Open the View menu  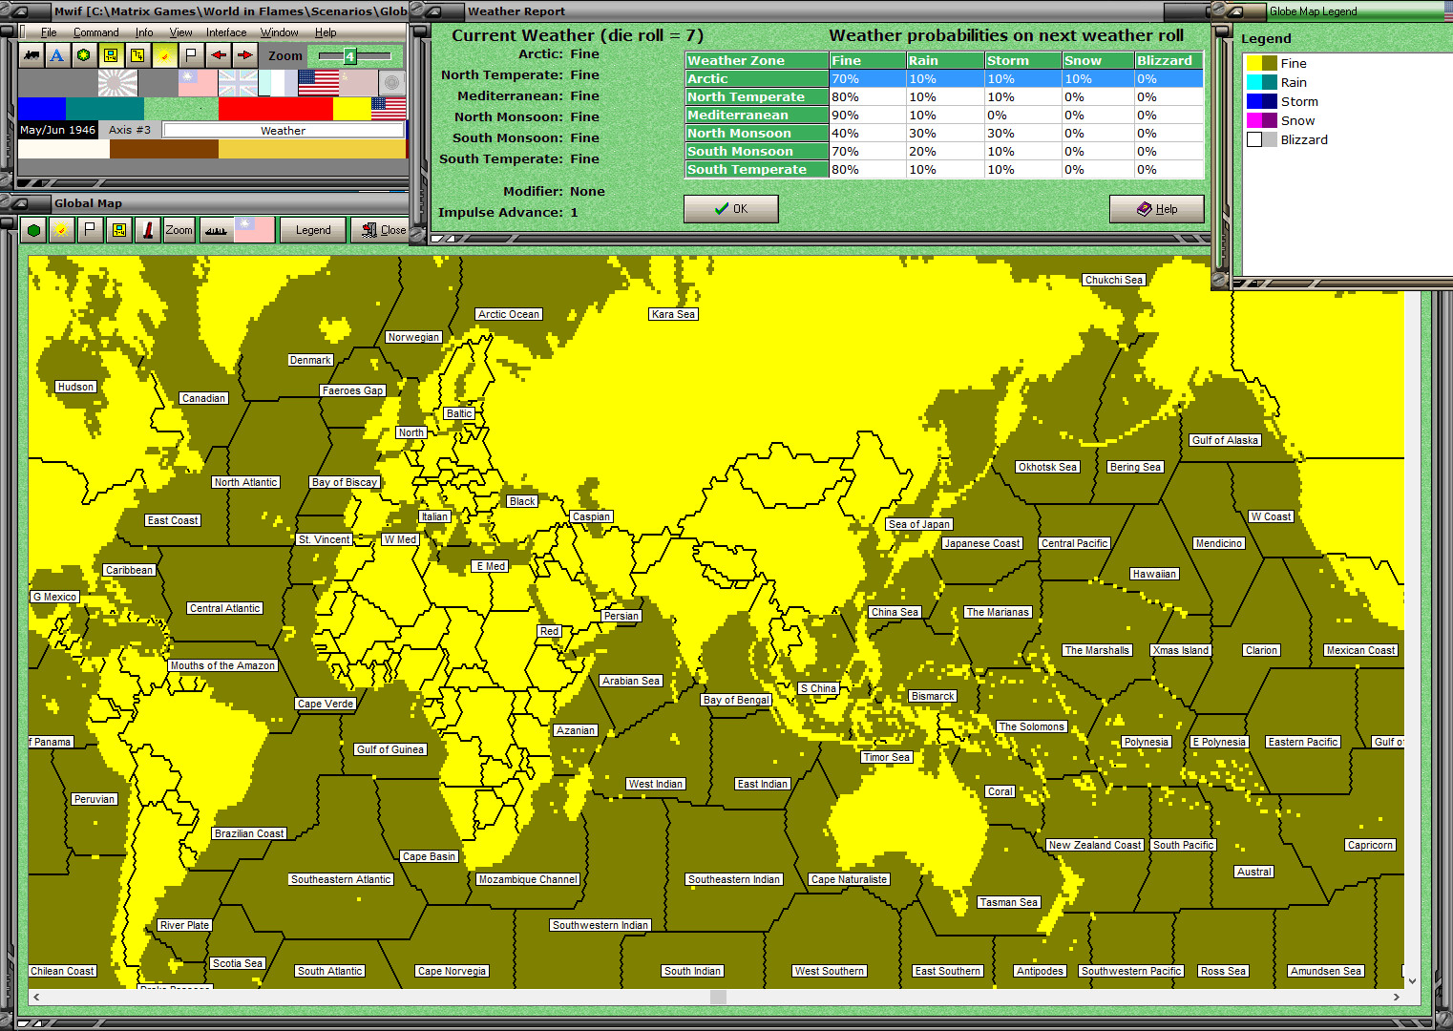coord(180,32)
